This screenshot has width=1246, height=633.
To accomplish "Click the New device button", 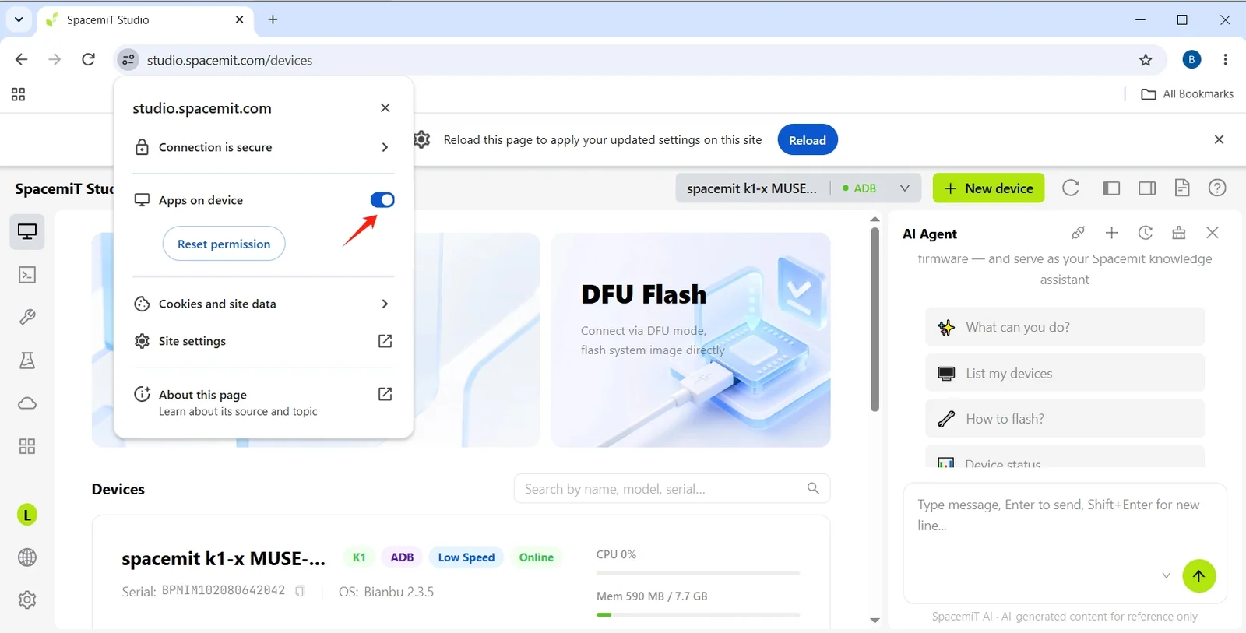I will pos(988,188).
